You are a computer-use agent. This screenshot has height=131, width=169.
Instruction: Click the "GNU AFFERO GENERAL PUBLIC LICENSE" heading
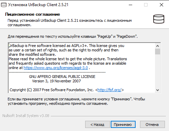[x=62, y=77]
